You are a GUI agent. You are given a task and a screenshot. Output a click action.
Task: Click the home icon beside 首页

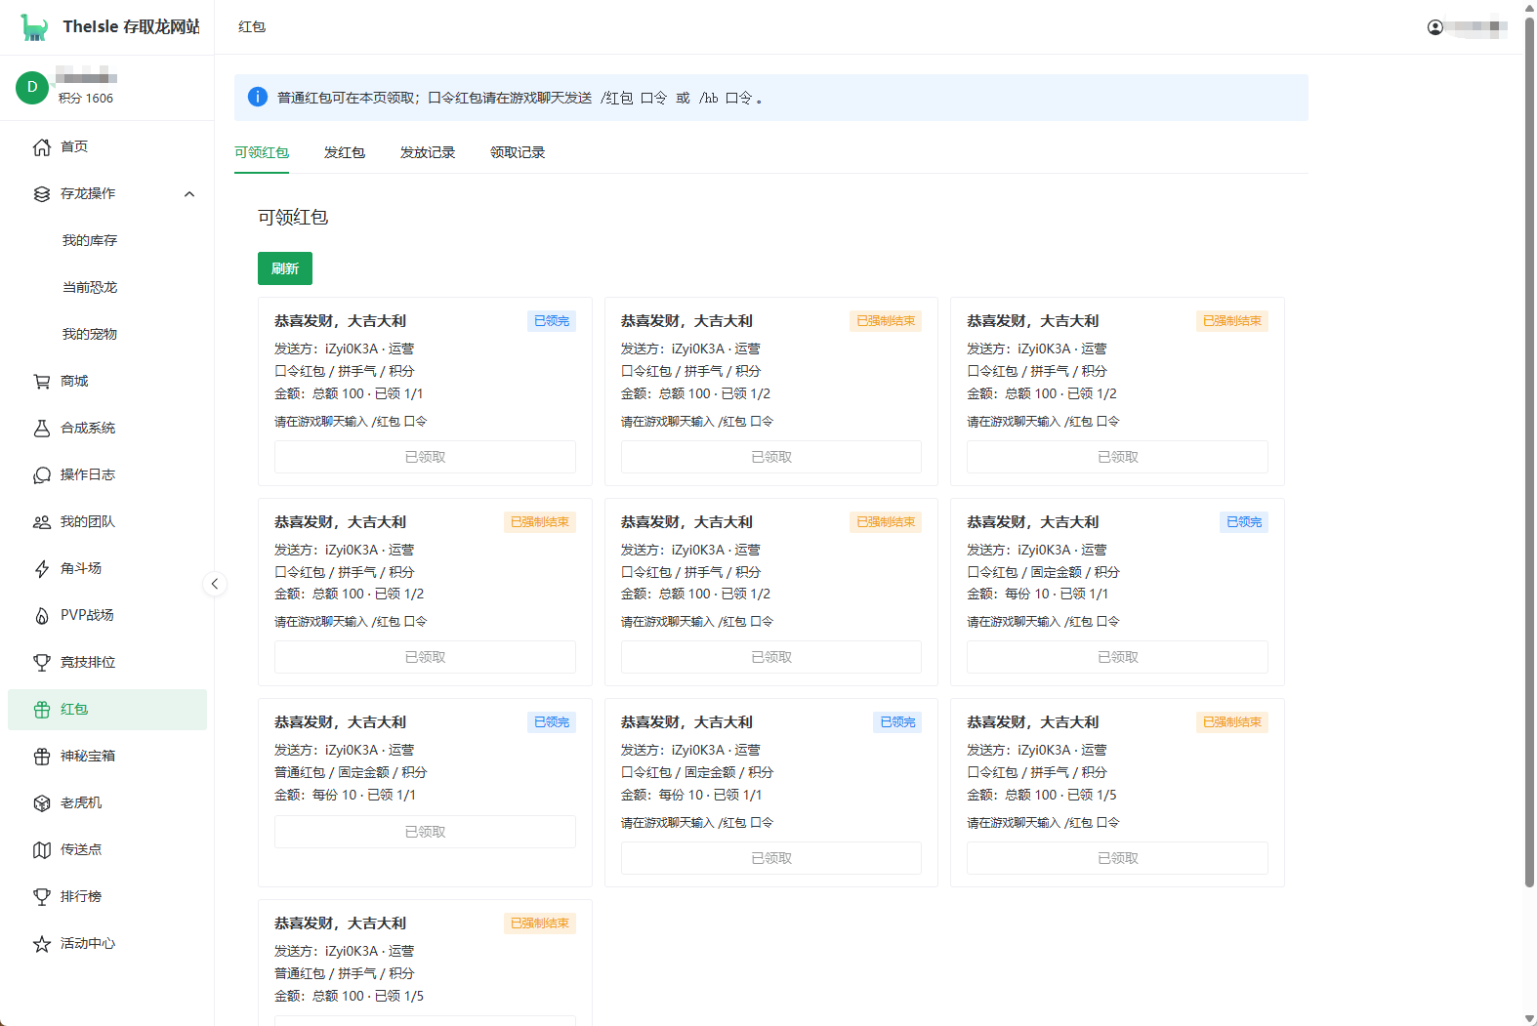(x=42, y=147)
